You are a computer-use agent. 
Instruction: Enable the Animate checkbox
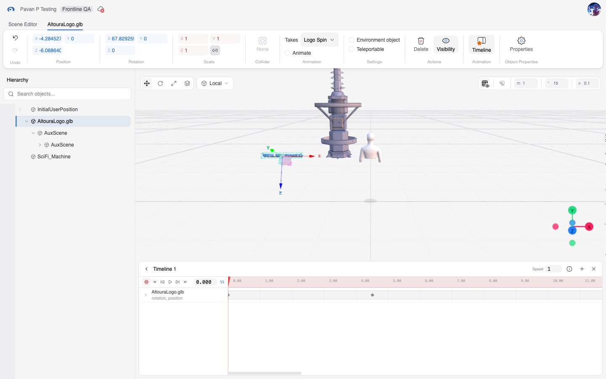[x=287, y=53]
